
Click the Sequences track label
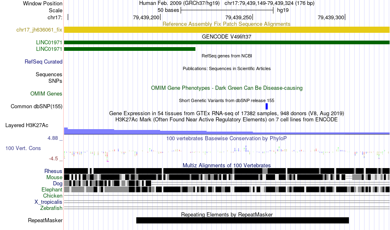(x=49, y=74)
